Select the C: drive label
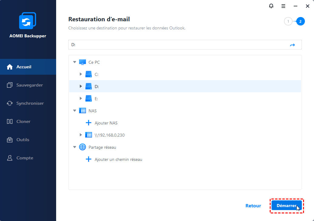314x221 pixels. (96, 74)
